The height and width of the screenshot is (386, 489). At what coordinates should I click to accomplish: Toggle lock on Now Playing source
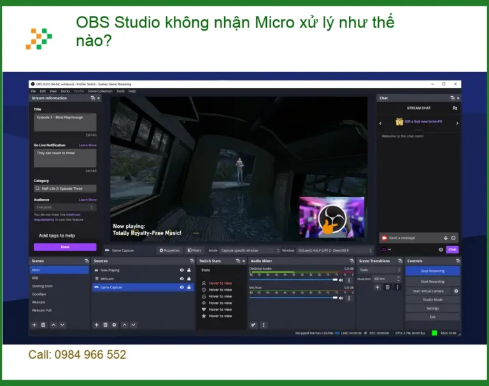point(188,270)
